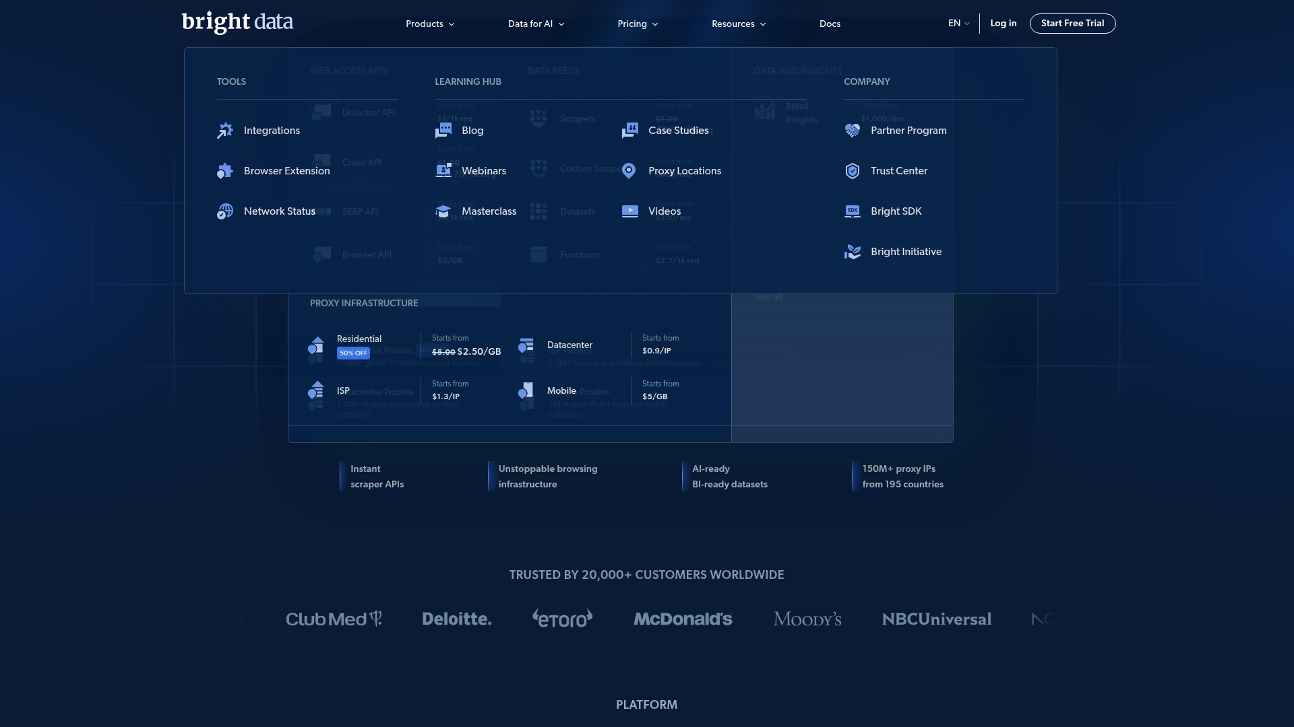1294x727 pixels.
Task: Open the Resources dropdown
Action: tap(738, 24)
